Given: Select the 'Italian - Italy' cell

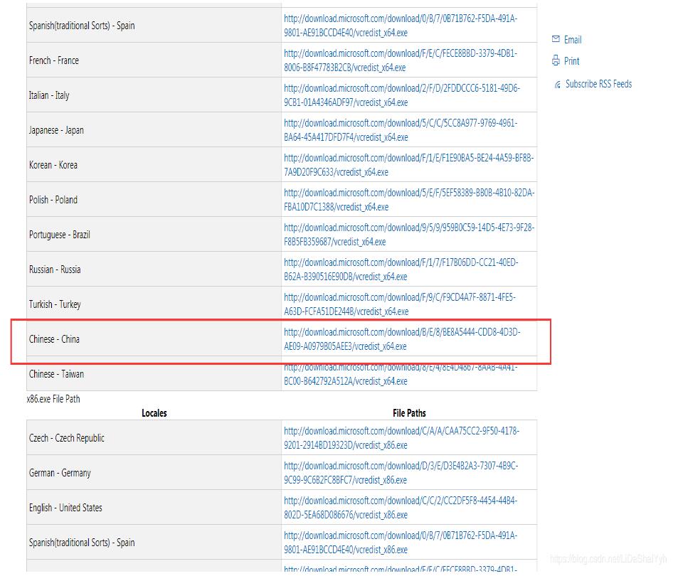Looking at the screenshot, I should 154,95.
